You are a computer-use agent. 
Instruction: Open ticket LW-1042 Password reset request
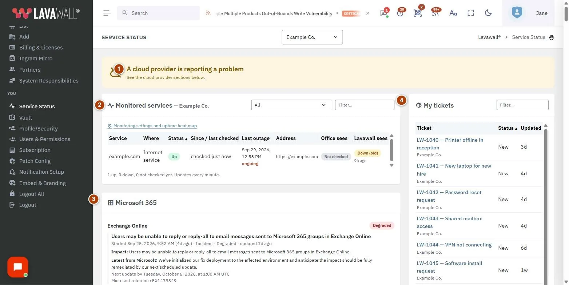point(449,196)
